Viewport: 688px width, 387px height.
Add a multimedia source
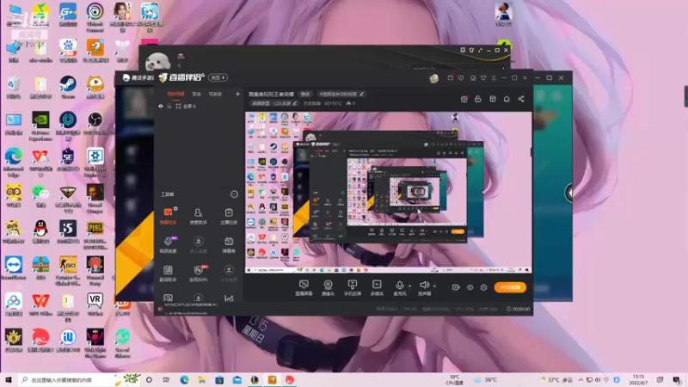377,288
